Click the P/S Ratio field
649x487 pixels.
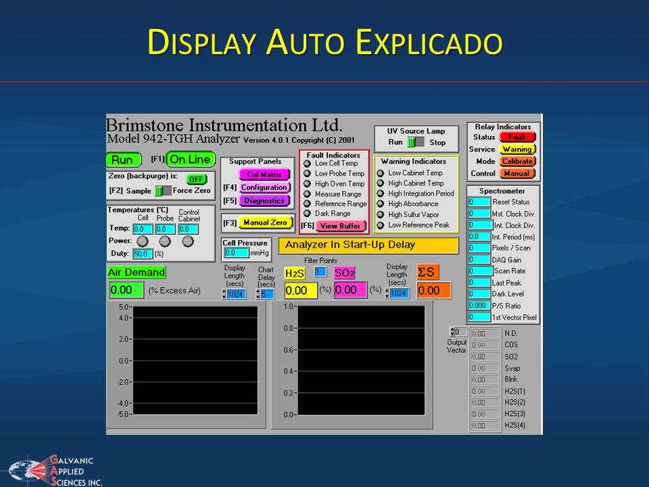[479, 306]
